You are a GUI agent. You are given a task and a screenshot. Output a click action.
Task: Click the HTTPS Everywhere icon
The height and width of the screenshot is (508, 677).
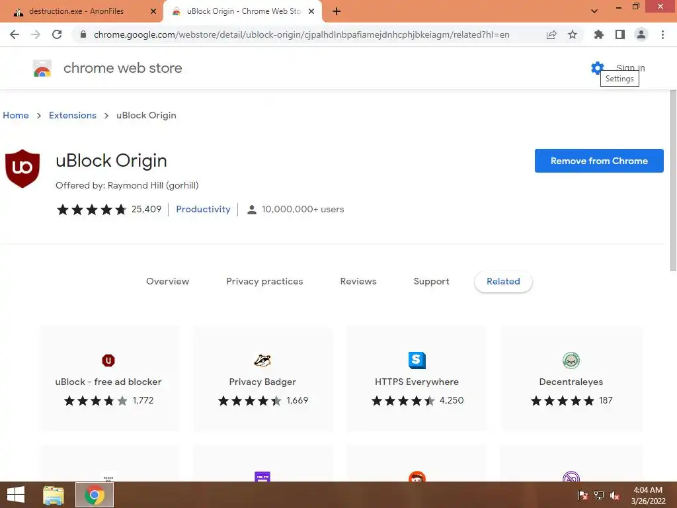tap(417, 360)
